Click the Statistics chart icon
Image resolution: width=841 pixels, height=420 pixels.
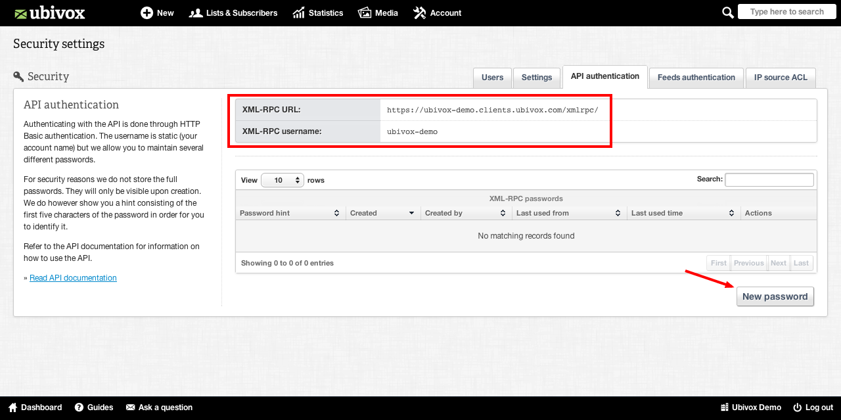coord(299,12)
